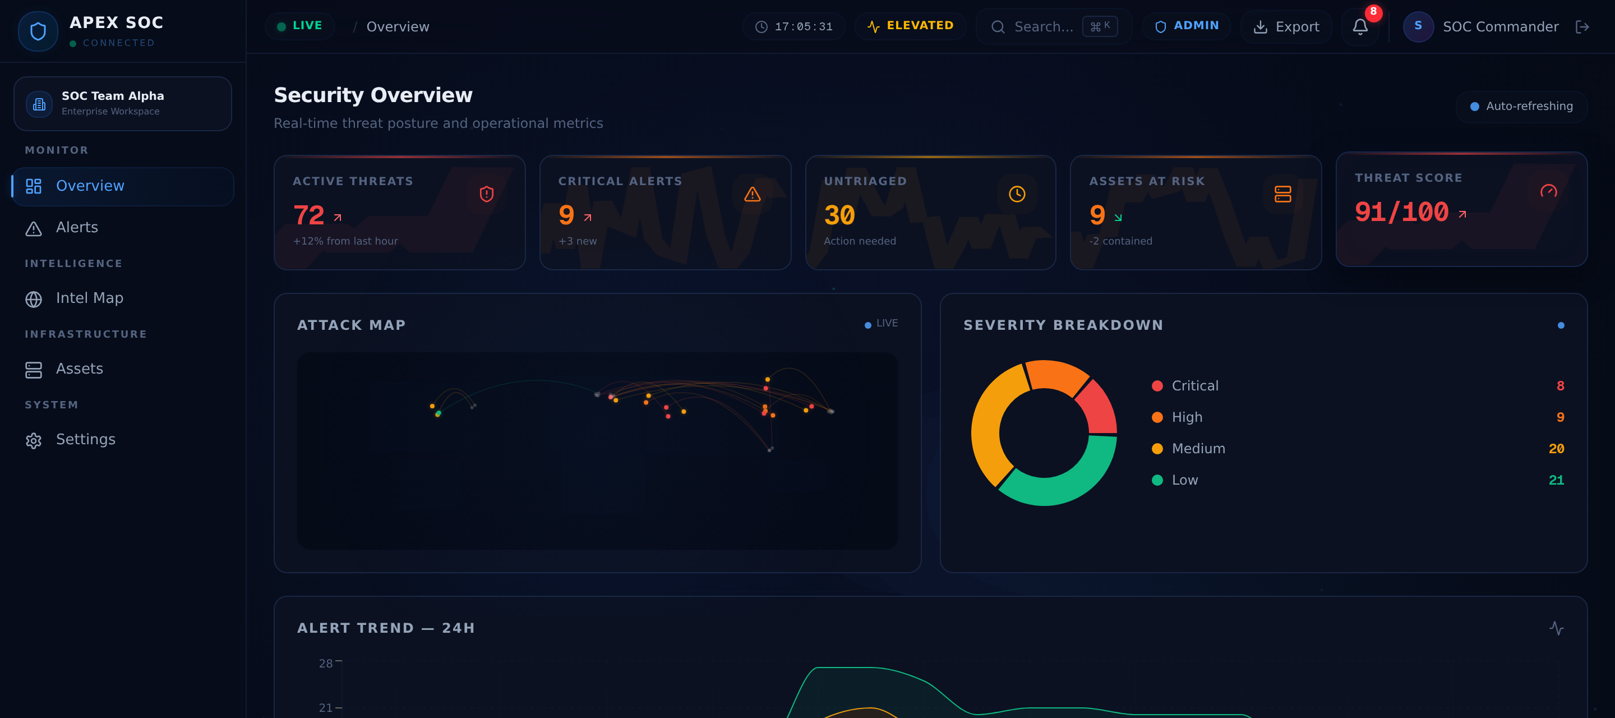Select the Critical legend entry
The width and height of the screenshot is (1615, 718).
click(x=1357, y=386)
